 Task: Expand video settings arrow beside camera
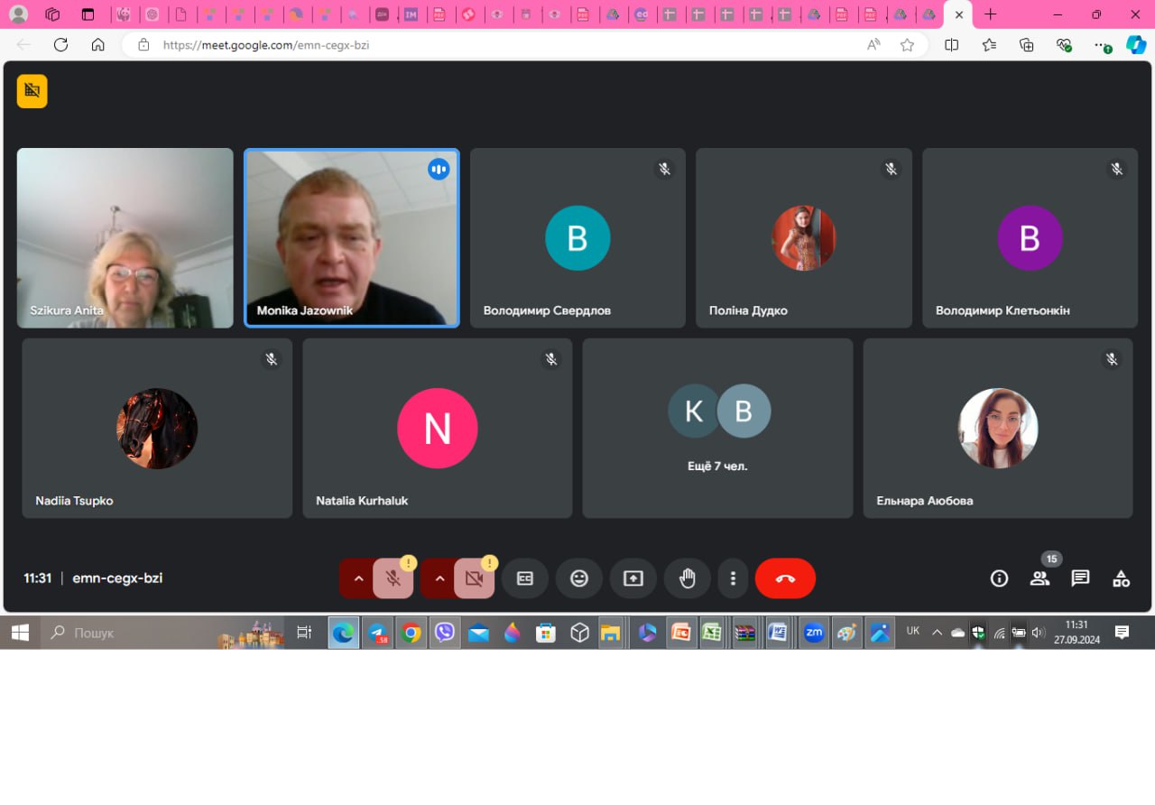click(439, 578)
